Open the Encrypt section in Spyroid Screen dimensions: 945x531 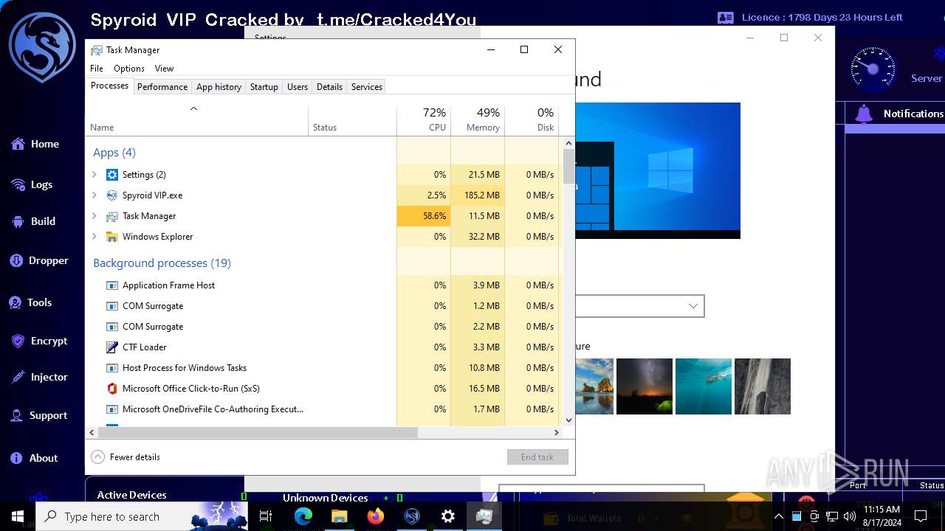tap(39, 341)
